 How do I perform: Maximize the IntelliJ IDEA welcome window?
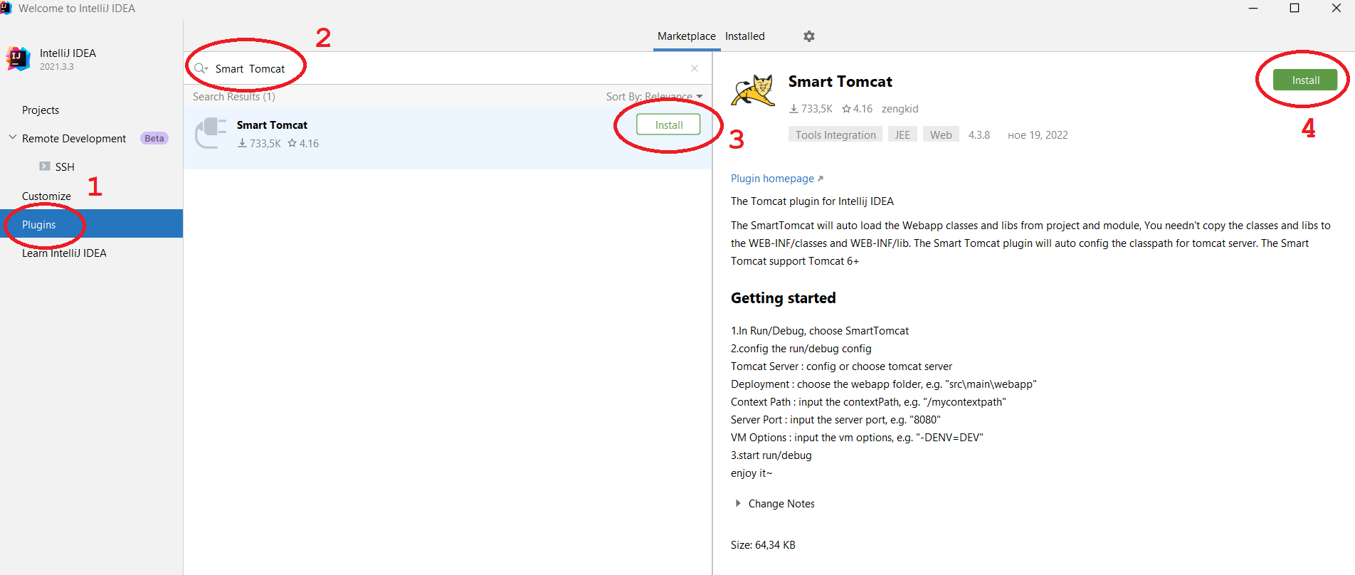1295,8
